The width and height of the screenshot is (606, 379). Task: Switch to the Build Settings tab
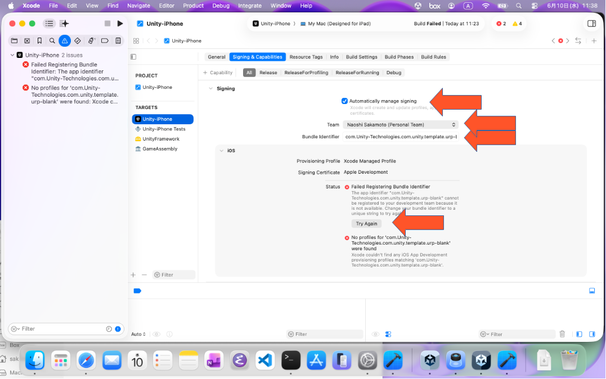point(361,57)
